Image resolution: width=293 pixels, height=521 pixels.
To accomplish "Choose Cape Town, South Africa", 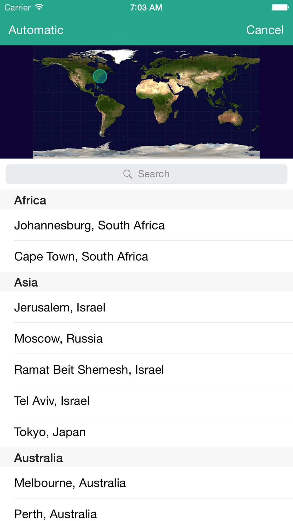I will [146, 256].
